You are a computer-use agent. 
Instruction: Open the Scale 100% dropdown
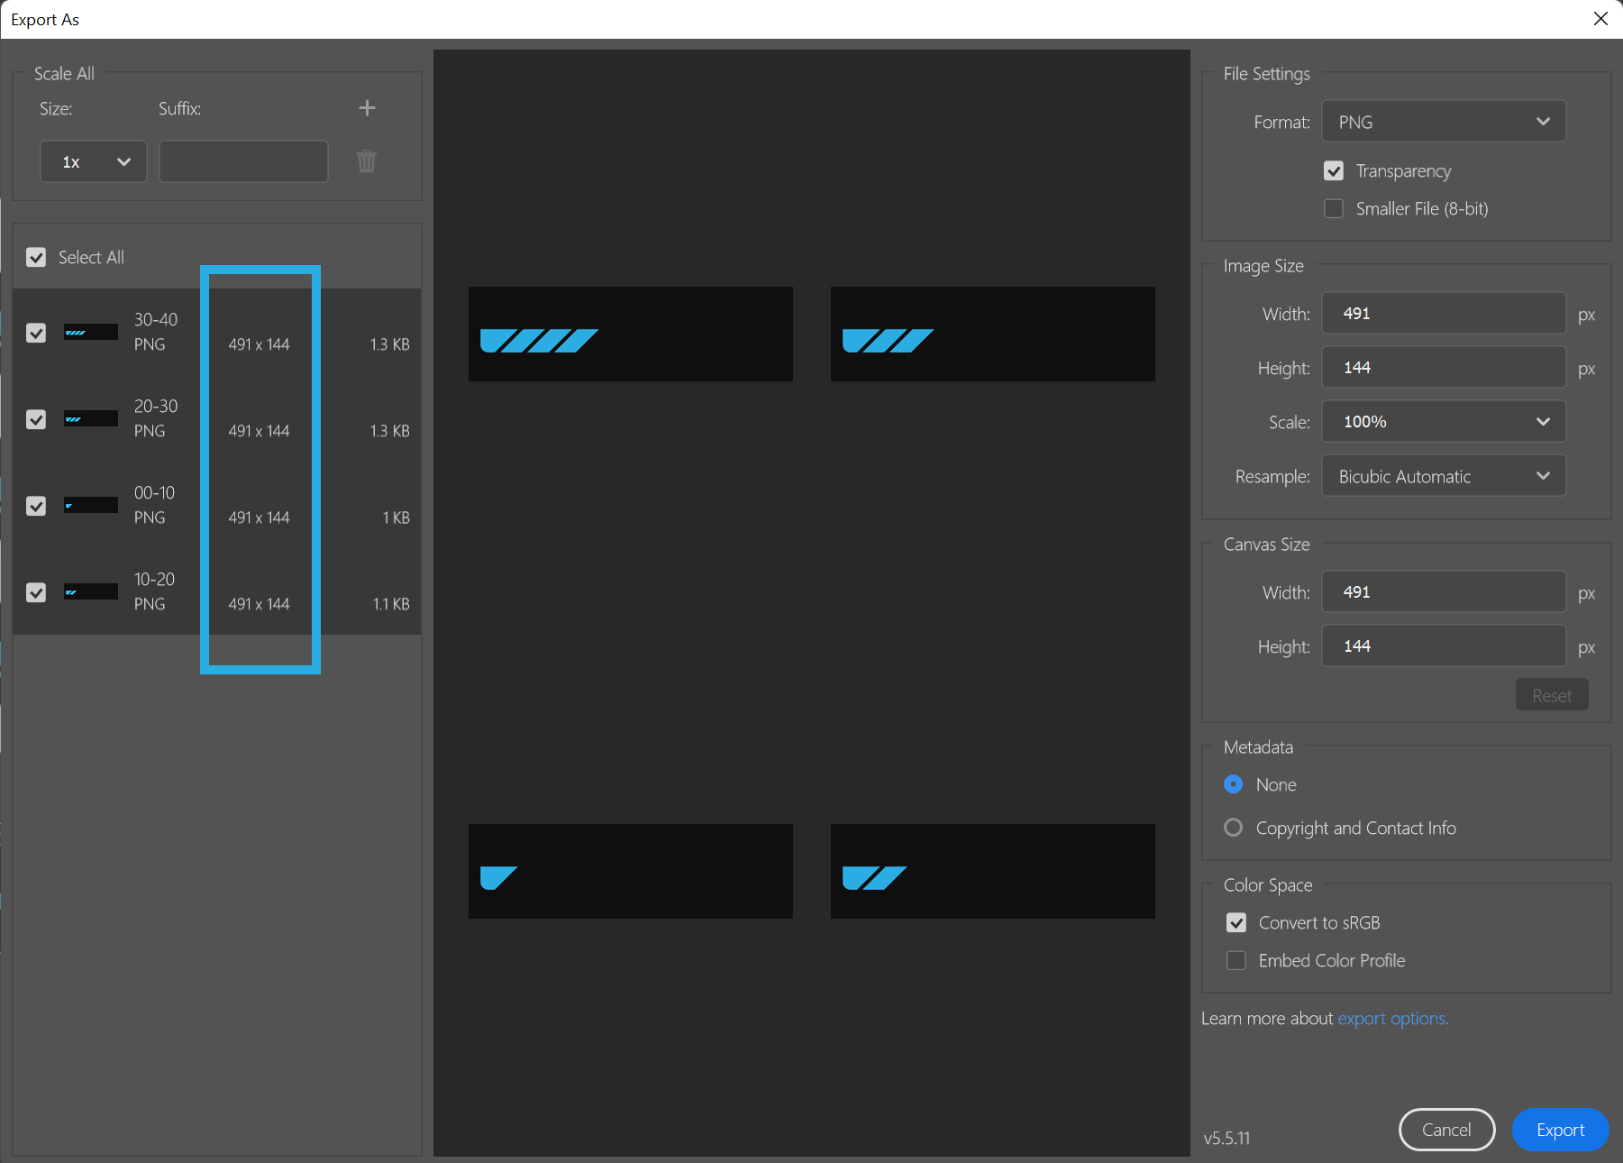1444,422
